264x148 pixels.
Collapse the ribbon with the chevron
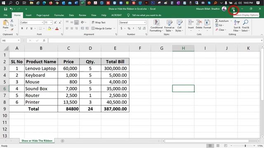262,35
